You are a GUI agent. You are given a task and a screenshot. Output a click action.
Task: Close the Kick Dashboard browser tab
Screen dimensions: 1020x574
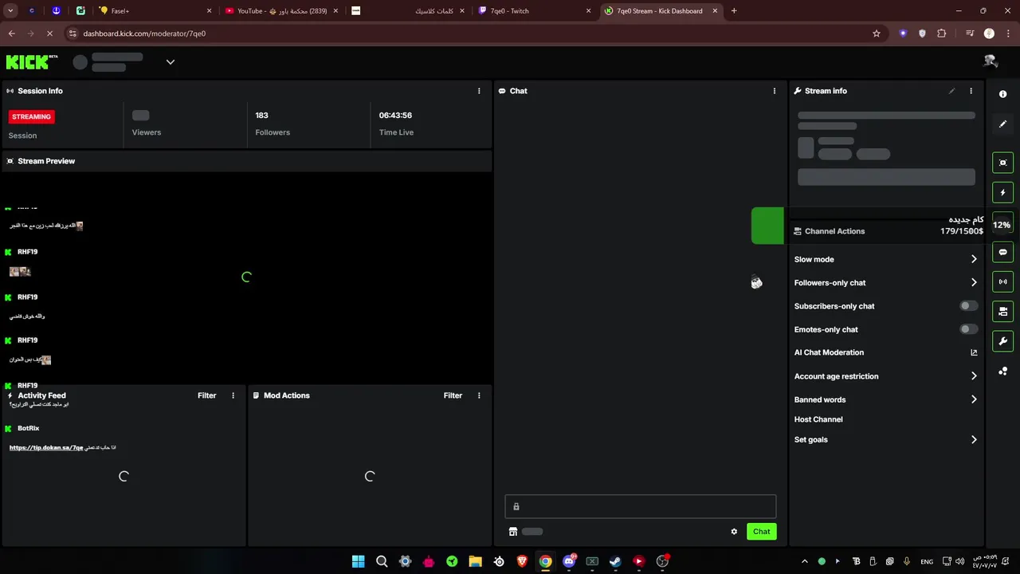(715, 11)
